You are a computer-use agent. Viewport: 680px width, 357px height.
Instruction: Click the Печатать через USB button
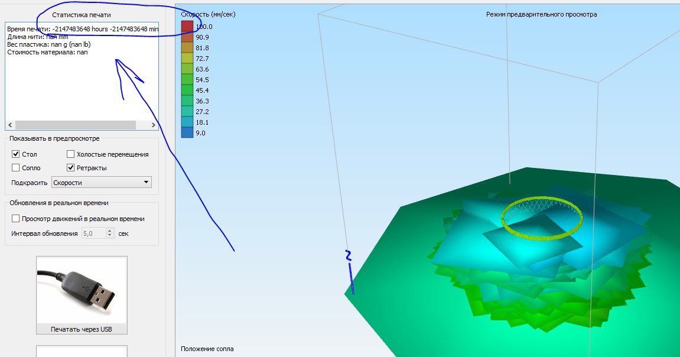tap(82, 295)
